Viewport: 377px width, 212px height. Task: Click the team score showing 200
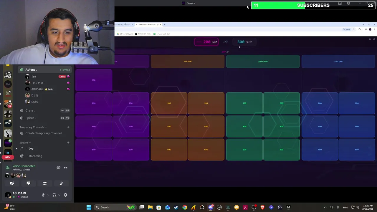click(x=206, y=42)
